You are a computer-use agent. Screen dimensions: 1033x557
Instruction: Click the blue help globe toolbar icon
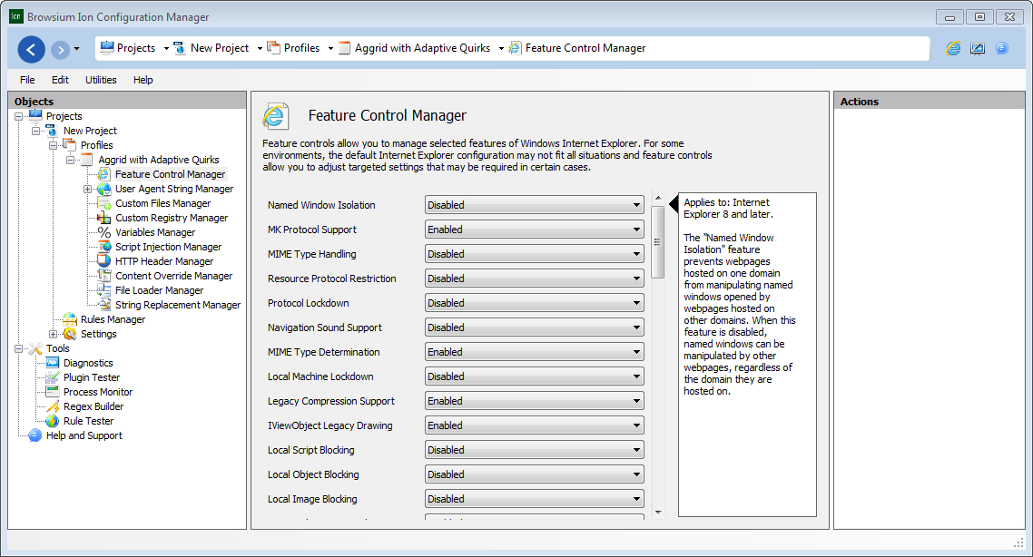coord(1001,48)
